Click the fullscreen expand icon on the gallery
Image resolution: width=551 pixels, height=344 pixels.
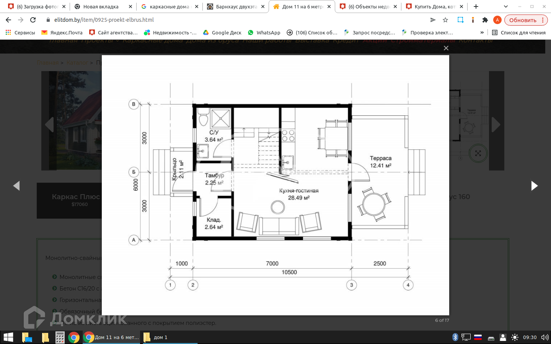coord(478,153)
